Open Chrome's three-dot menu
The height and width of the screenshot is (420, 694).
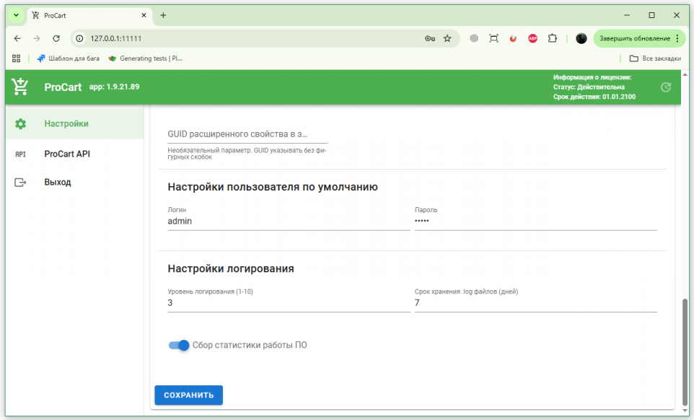[677, 38]
